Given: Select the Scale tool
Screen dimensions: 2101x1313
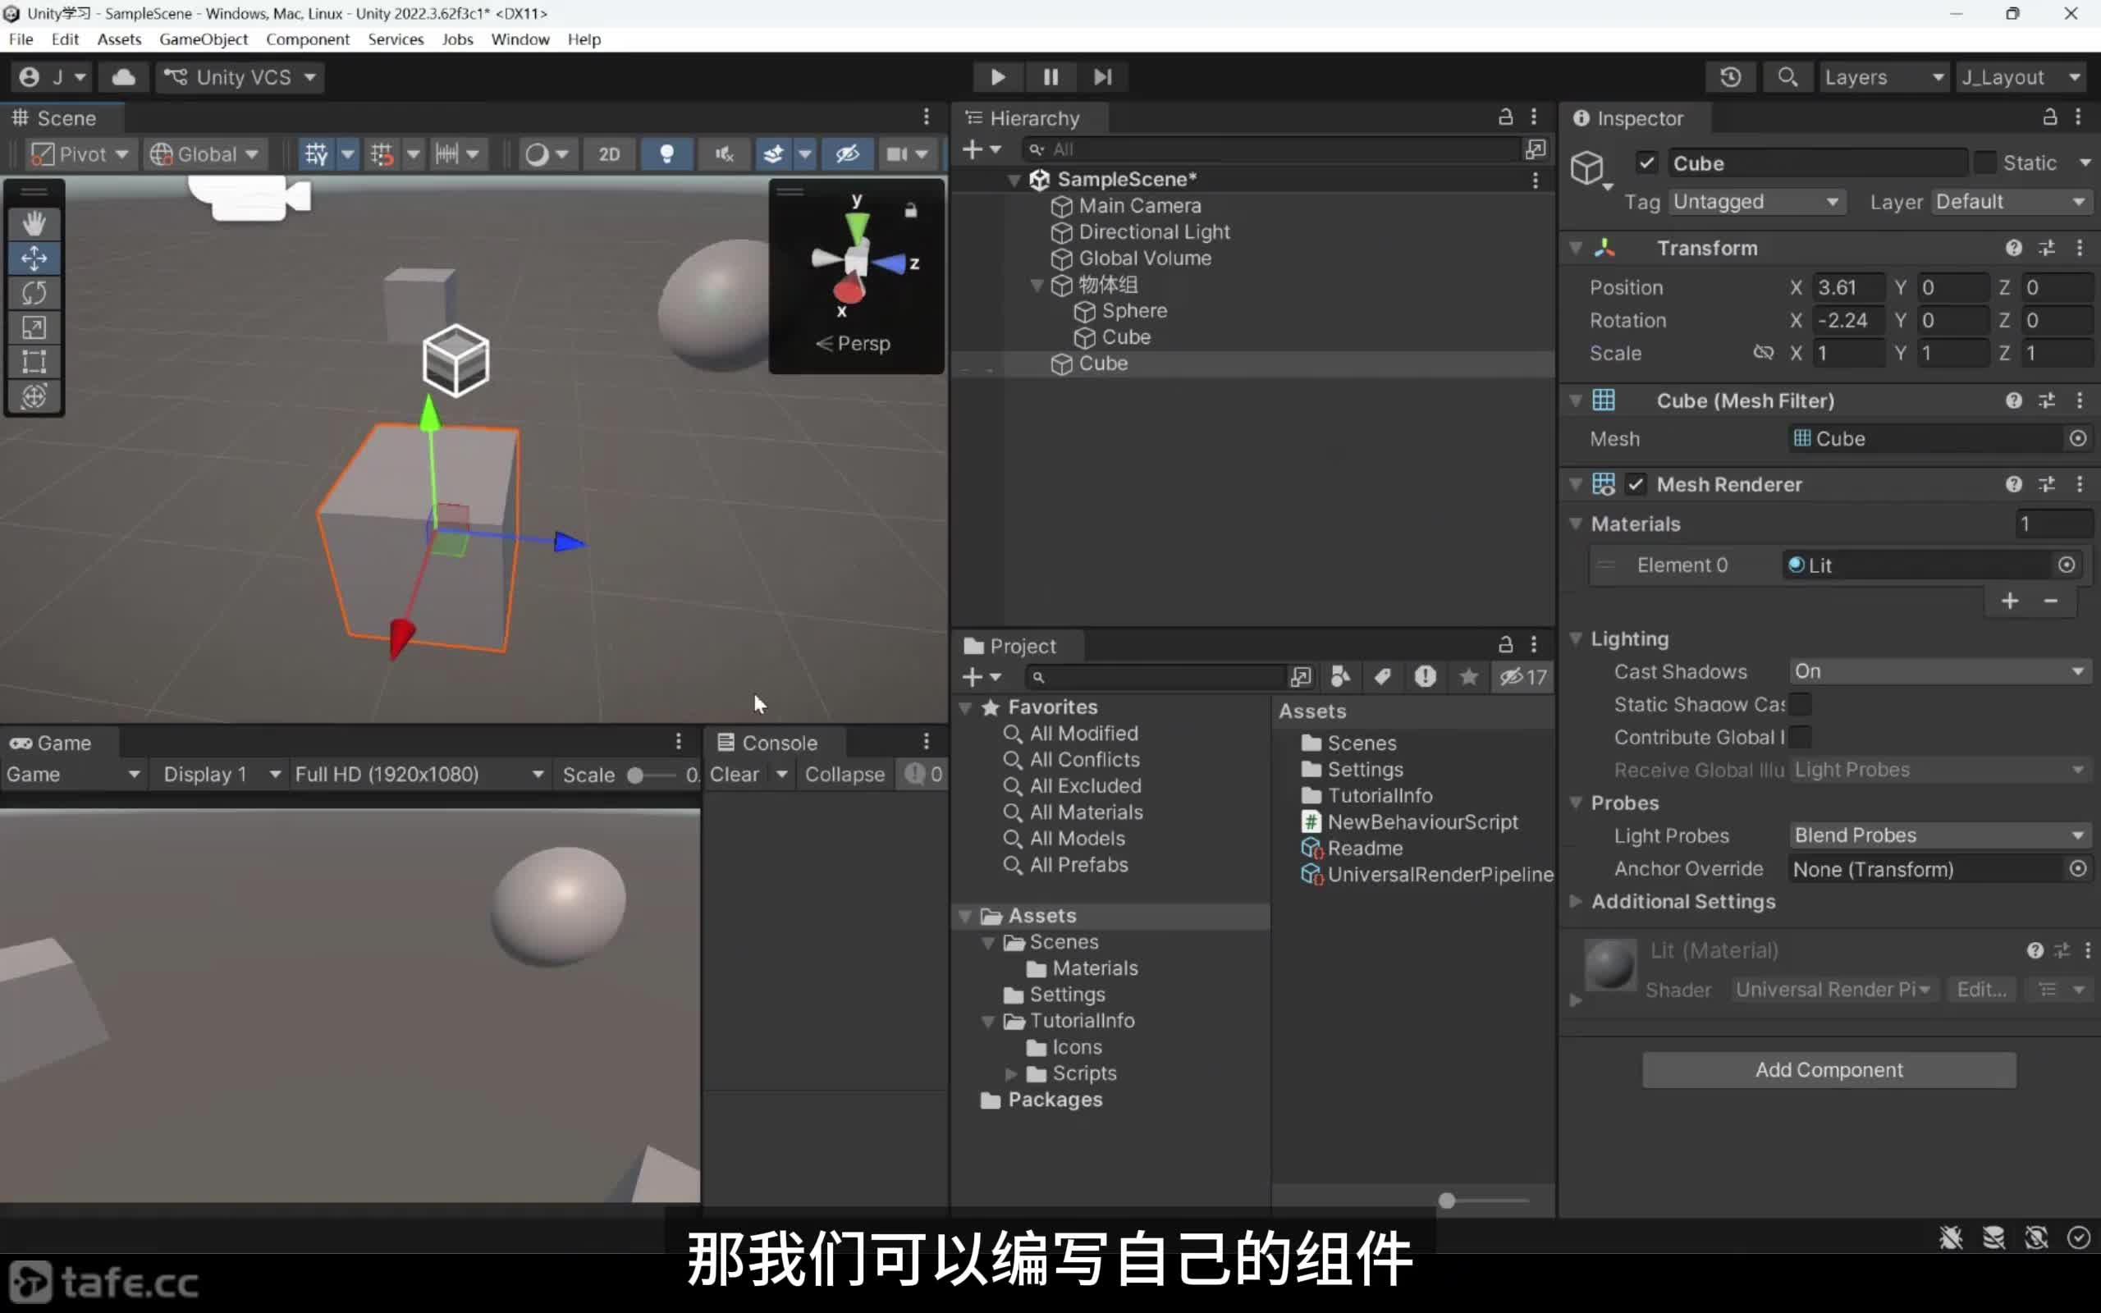Looking at the screenshot, I should pyautogui.click(x=34, y=327).
